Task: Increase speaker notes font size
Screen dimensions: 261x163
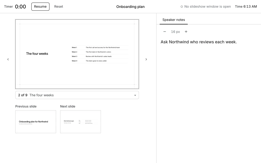Action: pyautogui.click(x=186, y=32)
